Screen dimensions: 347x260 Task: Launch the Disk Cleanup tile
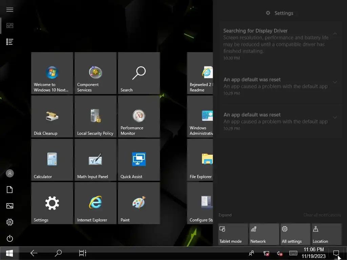(x=52, y=116)
